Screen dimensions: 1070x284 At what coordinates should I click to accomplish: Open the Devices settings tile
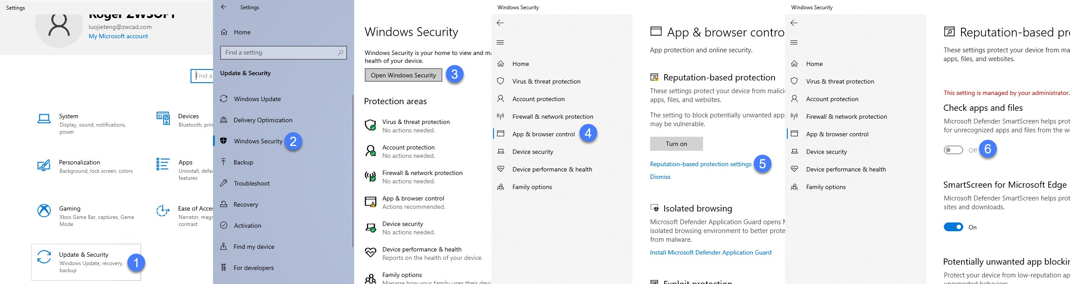pyautogui.click(x=184, y=120)
